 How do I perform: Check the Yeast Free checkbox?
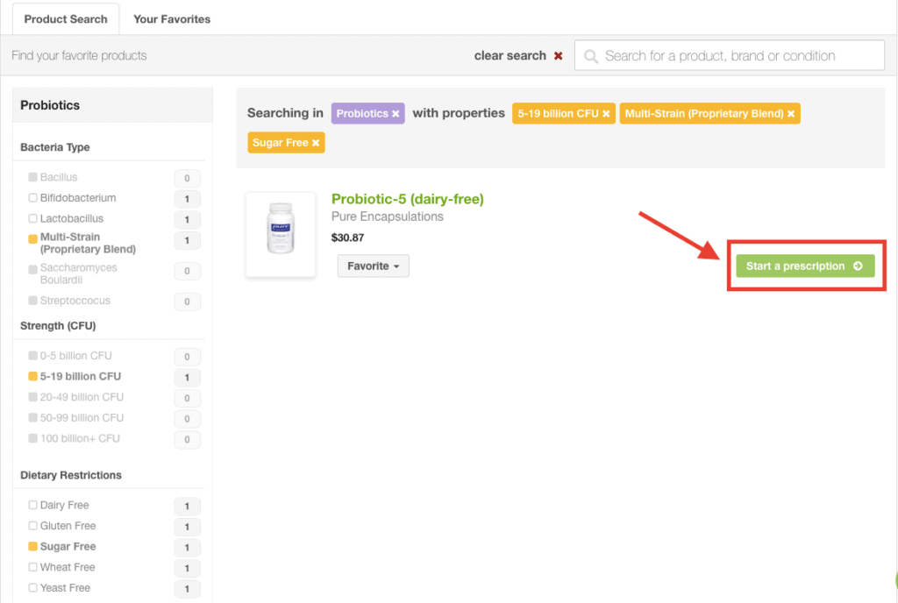point(32,587)
